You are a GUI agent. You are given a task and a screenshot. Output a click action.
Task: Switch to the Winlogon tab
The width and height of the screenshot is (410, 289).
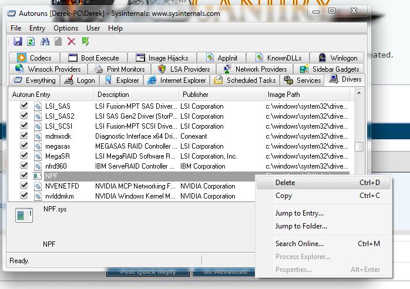[337, 58]
